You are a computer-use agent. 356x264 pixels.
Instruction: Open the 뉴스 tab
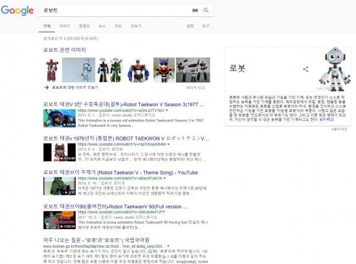(102, 26)
